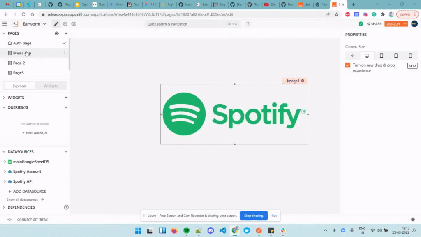Expand the mainGoogleSheetDS datasource
The width and height of the screenshot is (421, 237).
pyautogui.click(x=5, y=162)
